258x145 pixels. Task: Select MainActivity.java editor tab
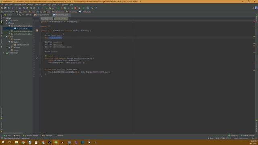tap(61, 15)
